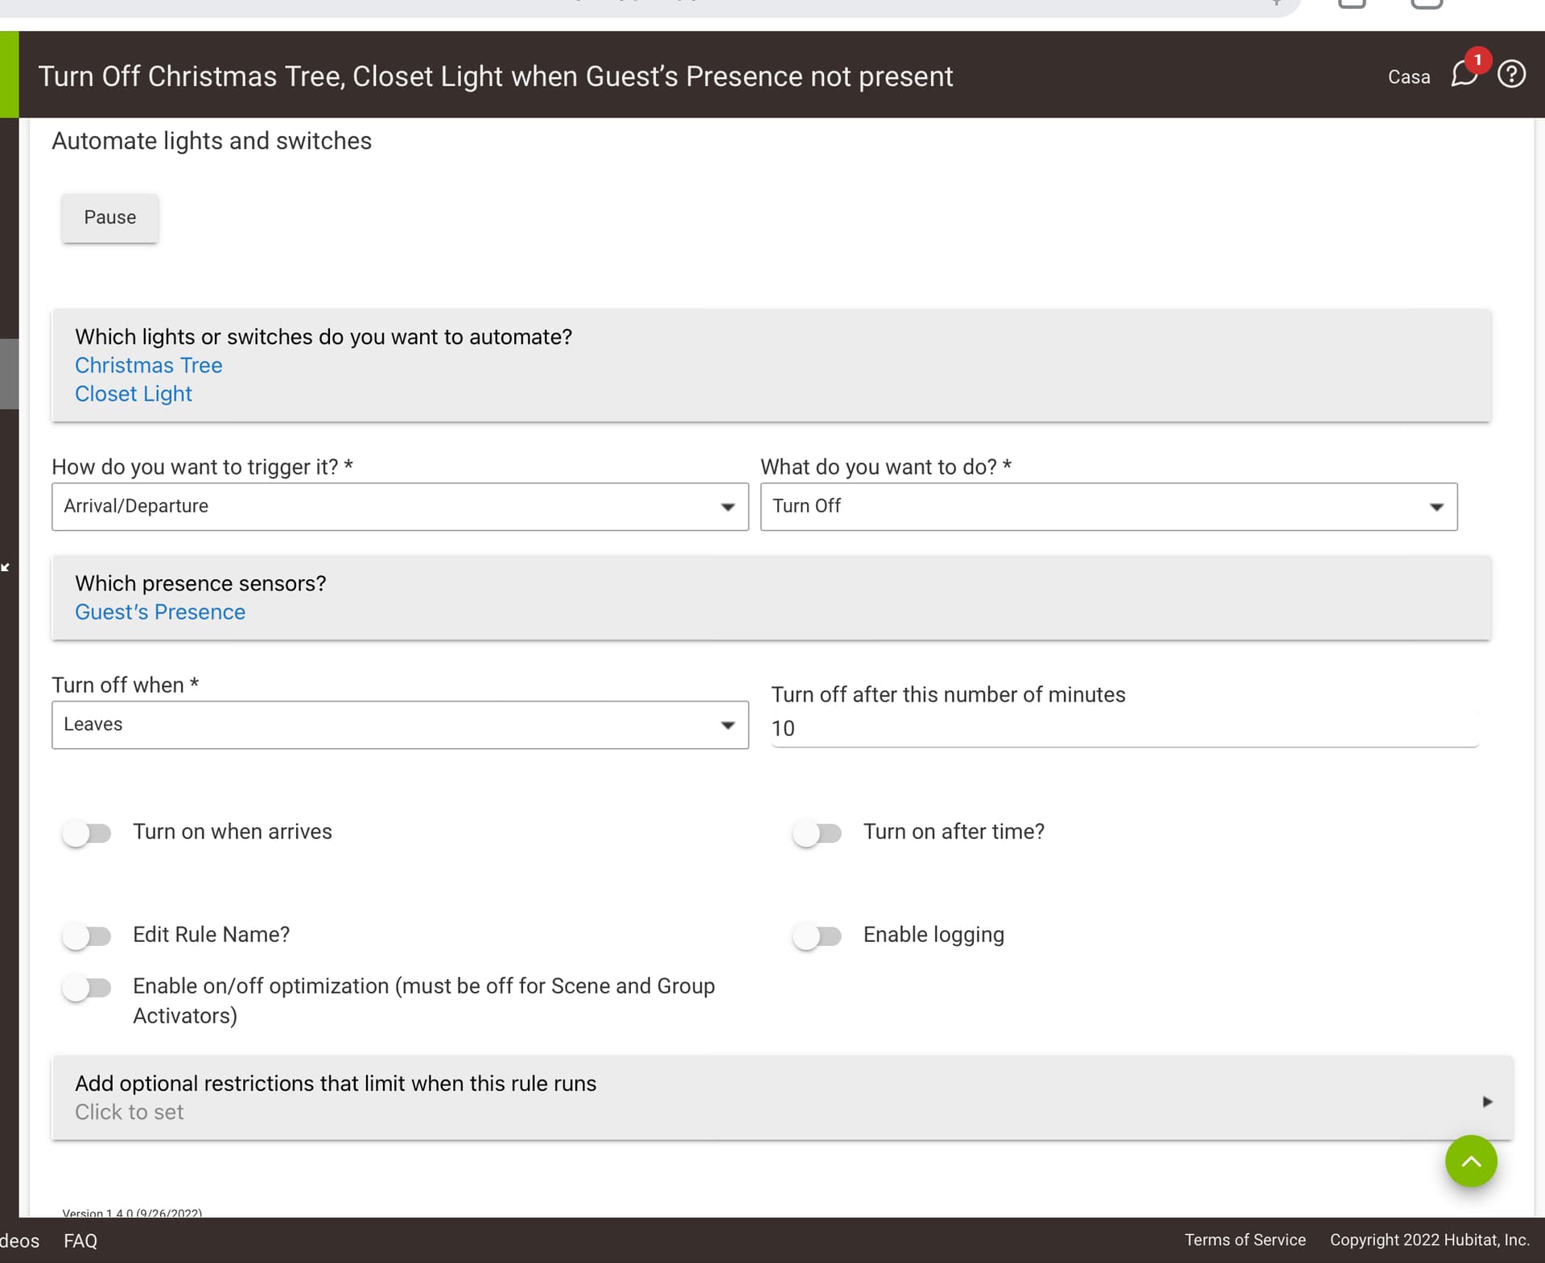Pause this automation rule
Screen dimensions: 1545x1263
[109, 217]
